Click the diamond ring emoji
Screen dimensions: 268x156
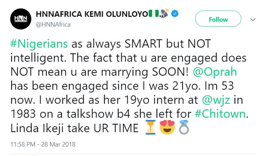(184, 127)
